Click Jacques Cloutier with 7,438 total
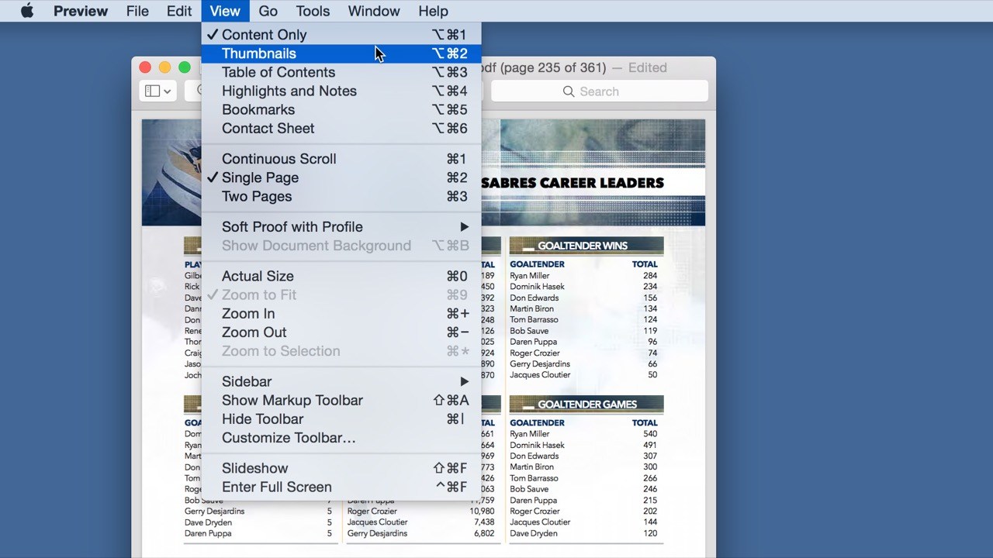993x558 pixels. 377,522
